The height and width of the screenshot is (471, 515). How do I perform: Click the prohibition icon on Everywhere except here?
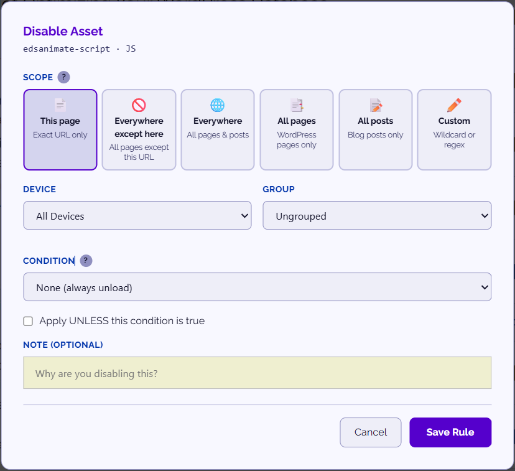[x=138, y=105]
